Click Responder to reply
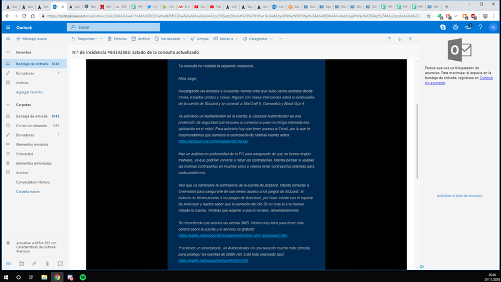 (83, 39)
